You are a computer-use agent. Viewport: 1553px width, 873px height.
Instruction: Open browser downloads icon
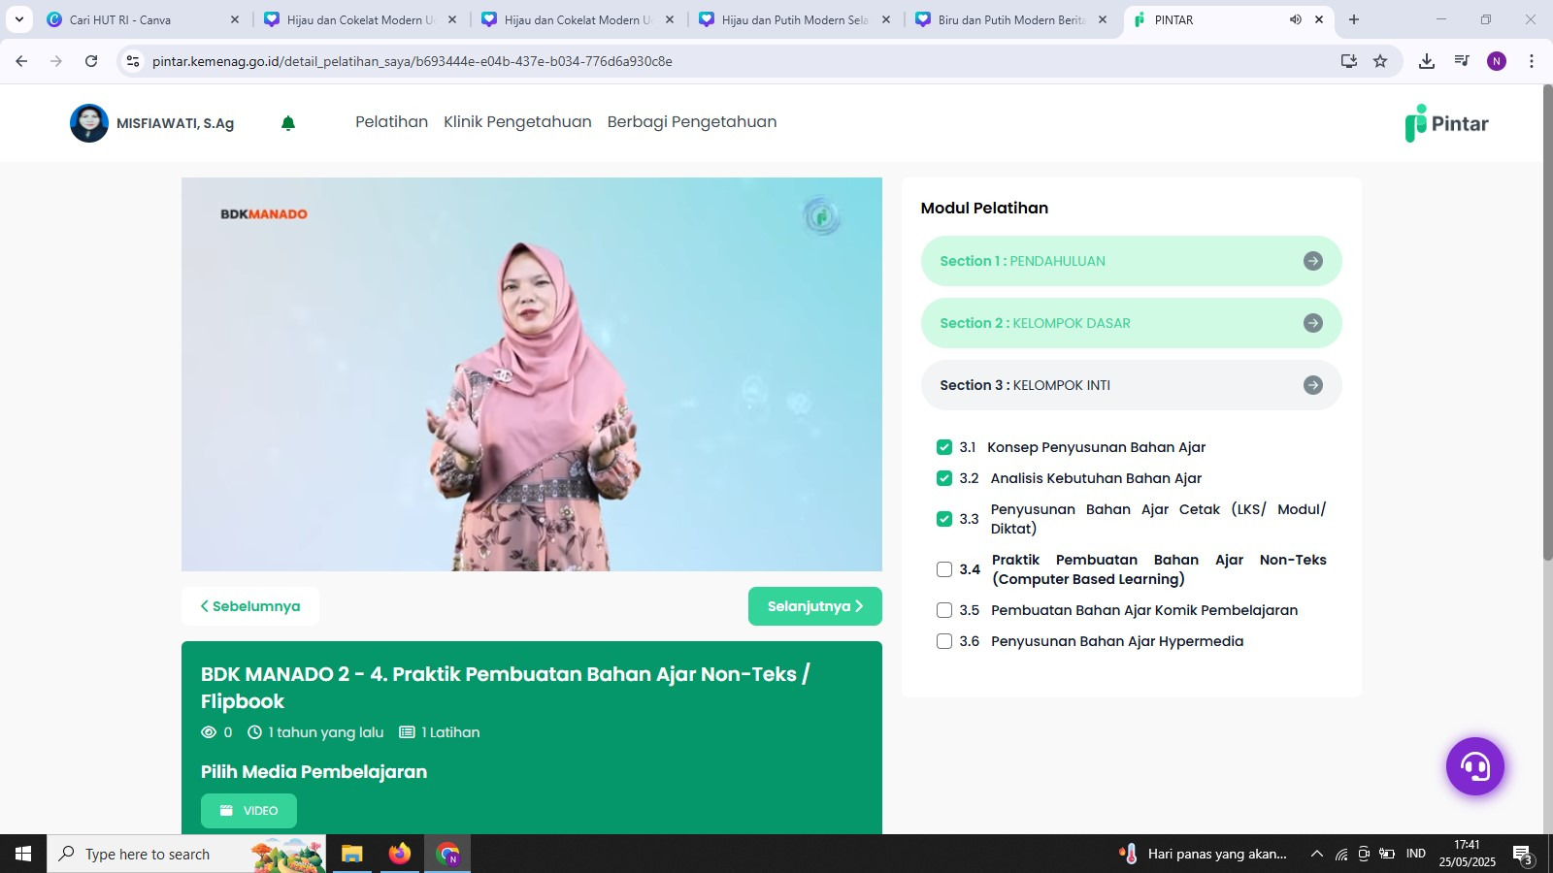pos(1426,61)
